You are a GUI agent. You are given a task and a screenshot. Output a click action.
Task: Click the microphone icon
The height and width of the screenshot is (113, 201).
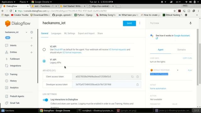click(191, 23)
